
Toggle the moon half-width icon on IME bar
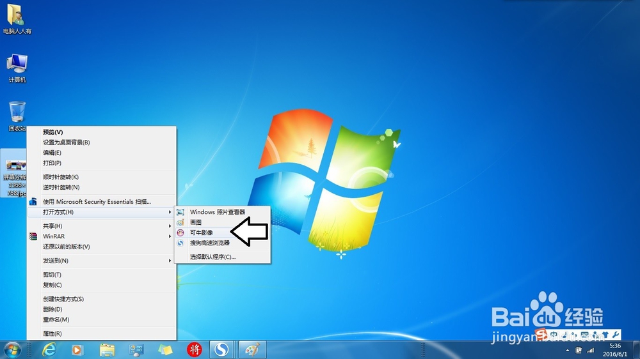click(565, 336)
